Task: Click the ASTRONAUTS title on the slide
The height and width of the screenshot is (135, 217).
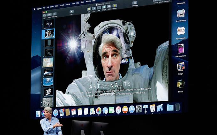Action: click(x=110, y=85)
